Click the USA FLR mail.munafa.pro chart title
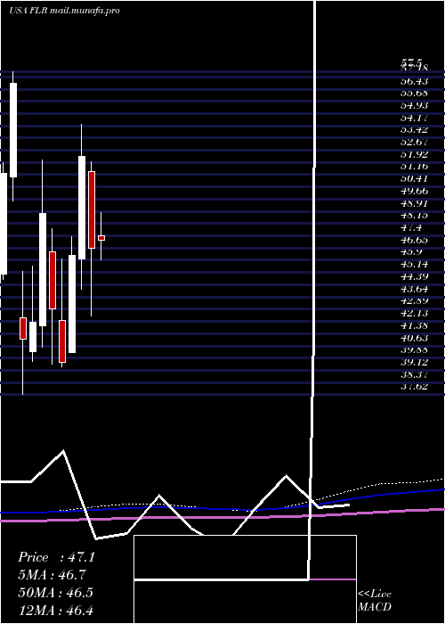 pyautogui.click(x=64, y=11)
